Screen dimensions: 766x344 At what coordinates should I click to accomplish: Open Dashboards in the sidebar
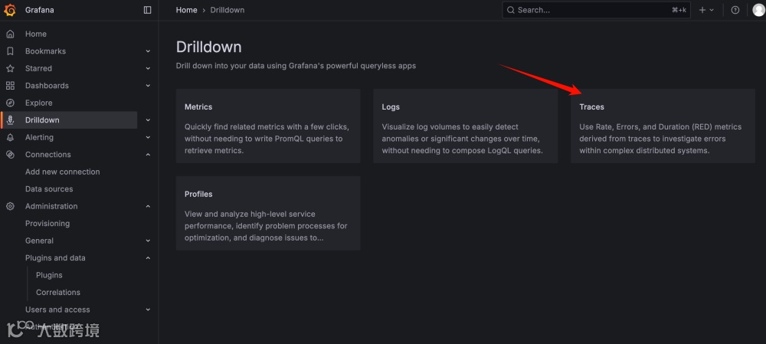click(47, 86)
